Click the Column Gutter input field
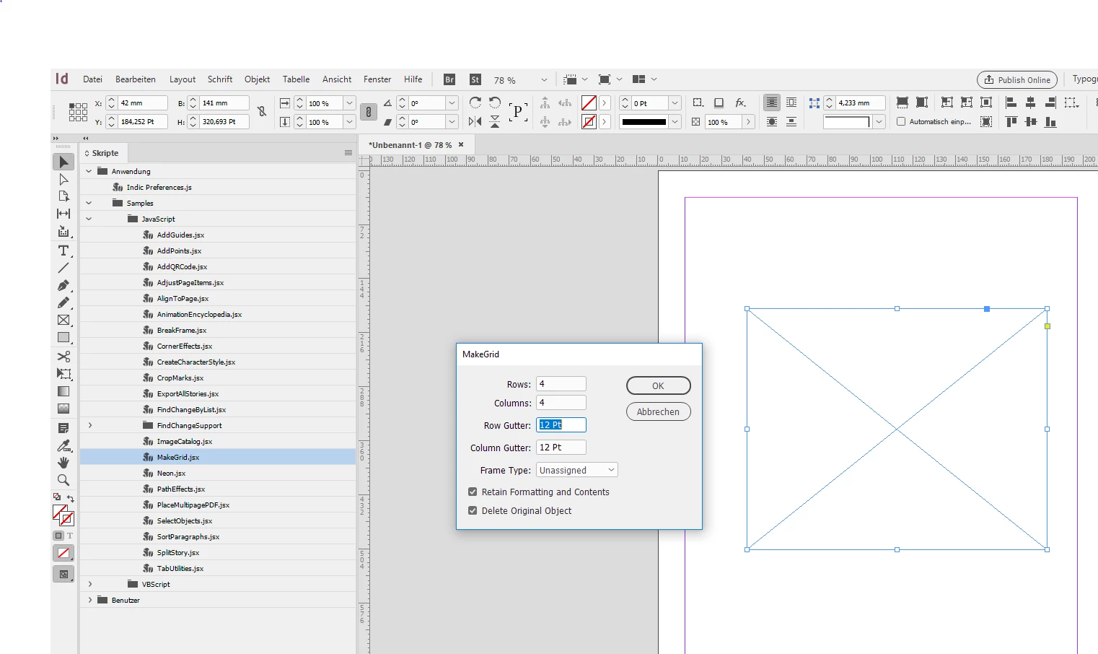 [561, 448]
